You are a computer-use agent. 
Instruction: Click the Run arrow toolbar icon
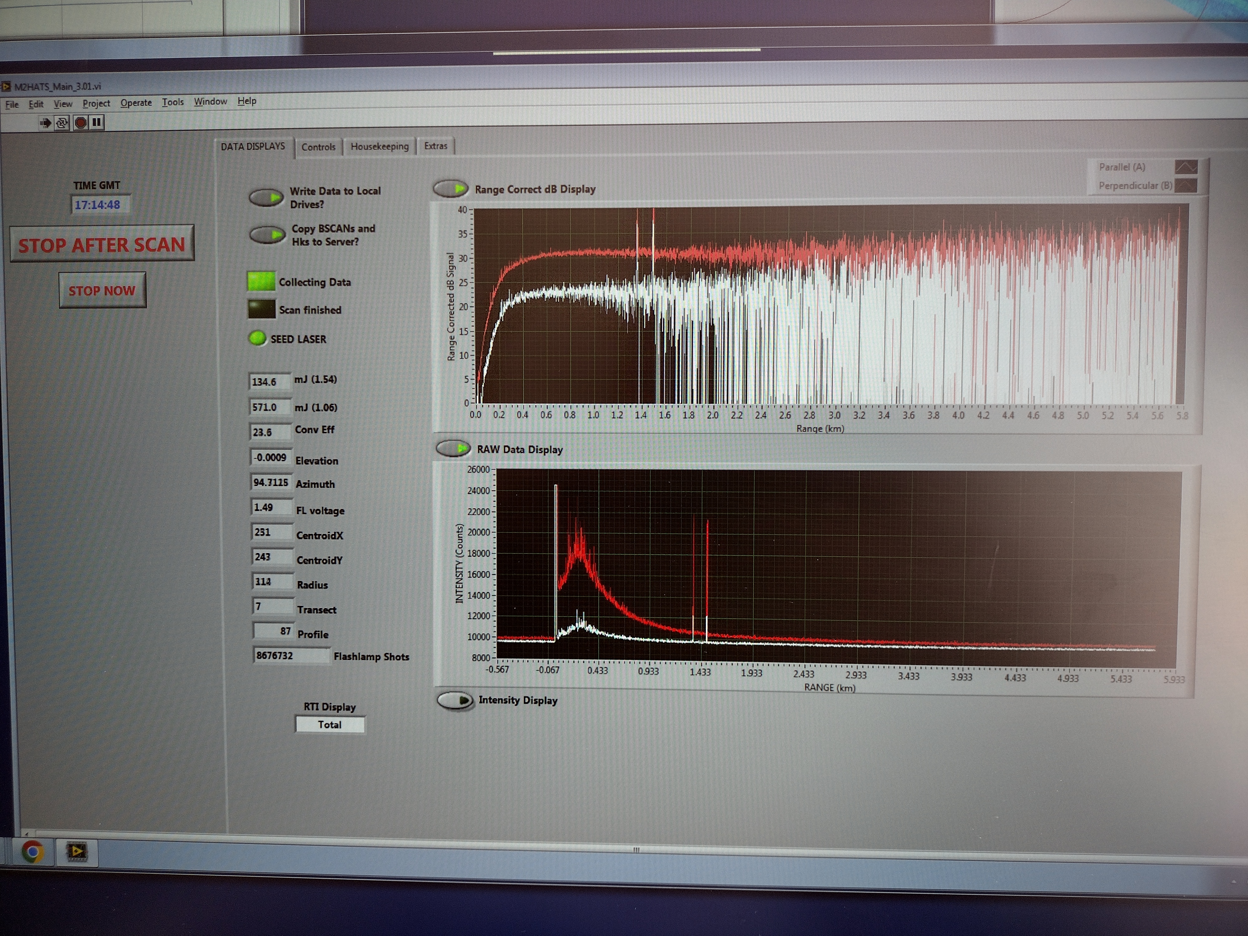(x=46, y=122)
